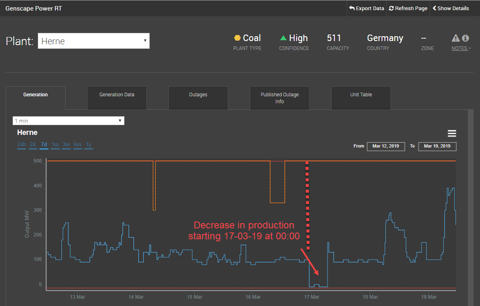
Task: Click the info circle notes icon
Action: 465,38
